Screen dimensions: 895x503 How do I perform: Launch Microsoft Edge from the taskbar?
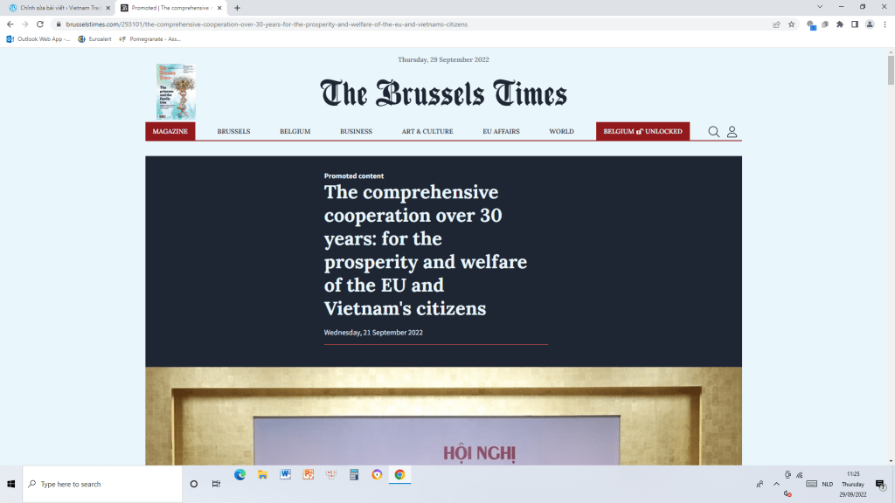click(x=239, y=474)
